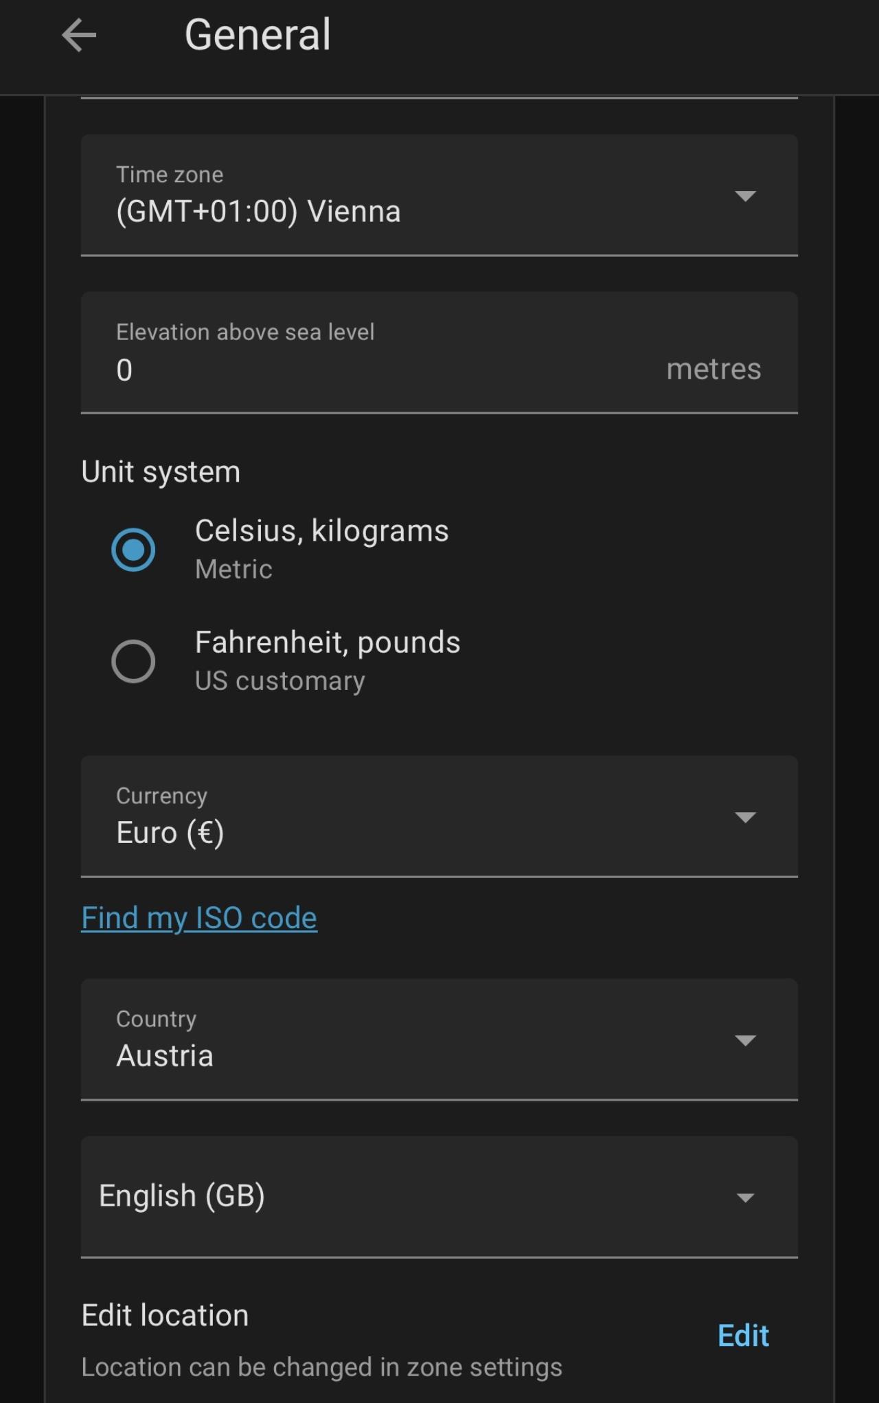The height and width of the screenshot is (1403, 879).
Task: Click the General page title
Action: pyautogui.click(x=258, y=35)
